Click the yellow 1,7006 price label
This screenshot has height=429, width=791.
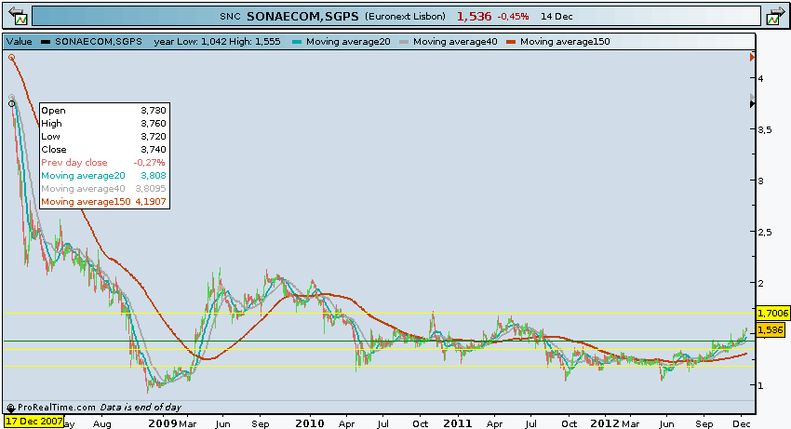pyautogui.click(x=772, y=314)
